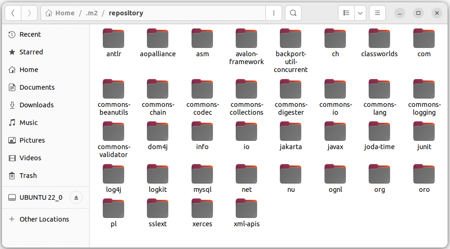Click the oro folder name
Screen dimensions: 450x249
424,190
